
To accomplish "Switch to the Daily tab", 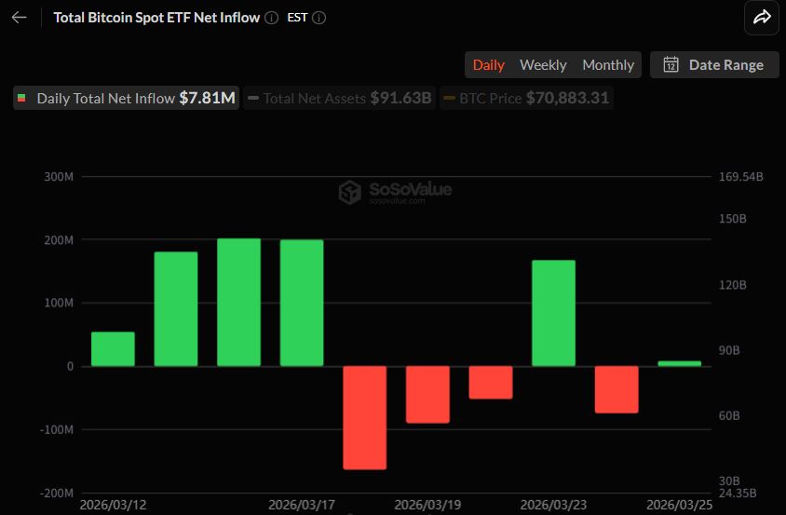I will pyautogui.click(x=488, y=64).
